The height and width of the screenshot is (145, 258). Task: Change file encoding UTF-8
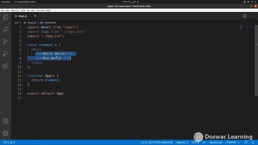[195, 142]
